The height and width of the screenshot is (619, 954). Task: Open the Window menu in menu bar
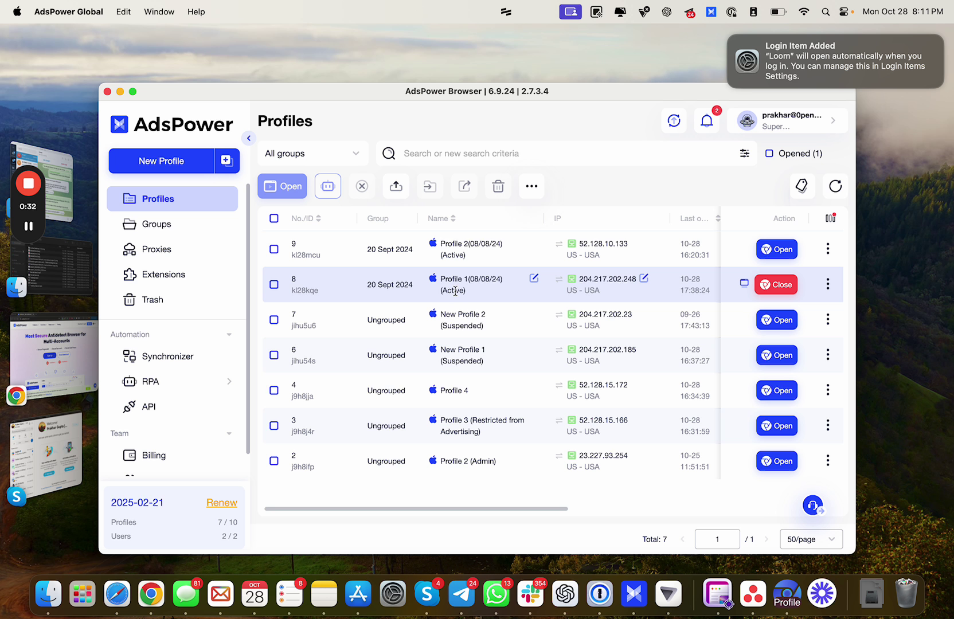(x=159, y=11)
